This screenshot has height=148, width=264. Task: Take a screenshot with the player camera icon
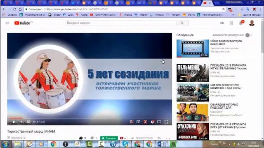point(138,122)
